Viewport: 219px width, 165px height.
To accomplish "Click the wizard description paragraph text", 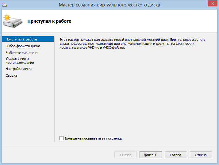I will click(132, 44).
